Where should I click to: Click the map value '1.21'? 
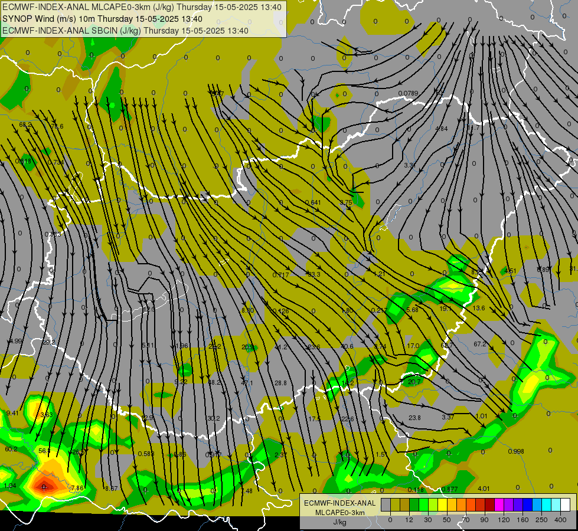[379, 274]
